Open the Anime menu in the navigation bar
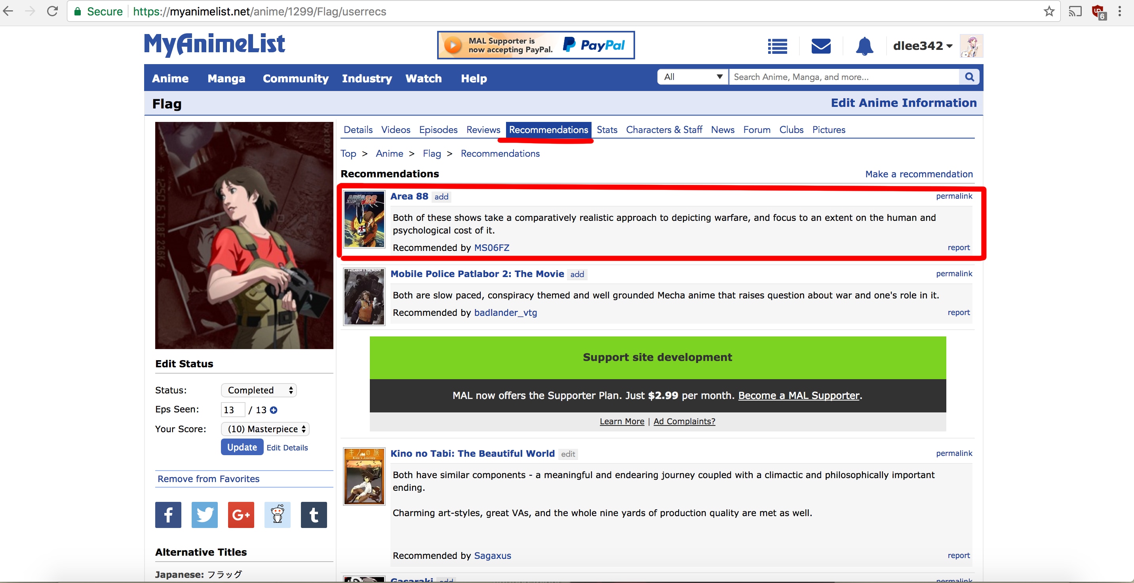Screen dimensions: 1134x583 tap(170, 78)
